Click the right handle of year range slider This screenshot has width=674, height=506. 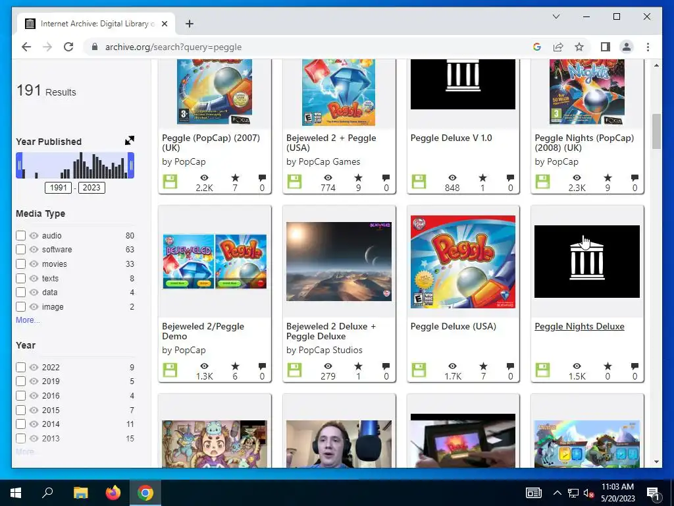[x=131, y=165]
